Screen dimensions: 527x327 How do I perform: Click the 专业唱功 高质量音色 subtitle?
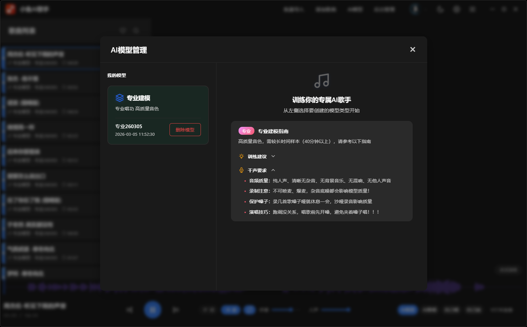click(137, 109)
